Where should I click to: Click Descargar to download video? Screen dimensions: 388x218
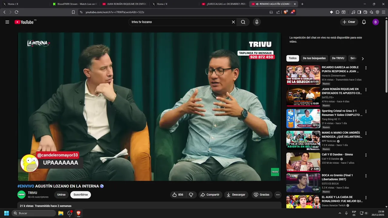tap(236, 195)
